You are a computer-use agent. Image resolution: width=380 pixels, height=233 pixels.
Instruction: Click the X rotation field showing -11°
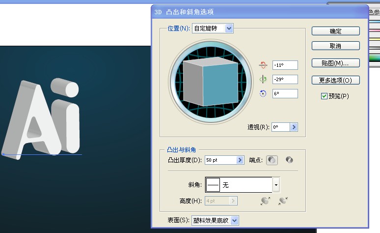[x=285, y=65]
